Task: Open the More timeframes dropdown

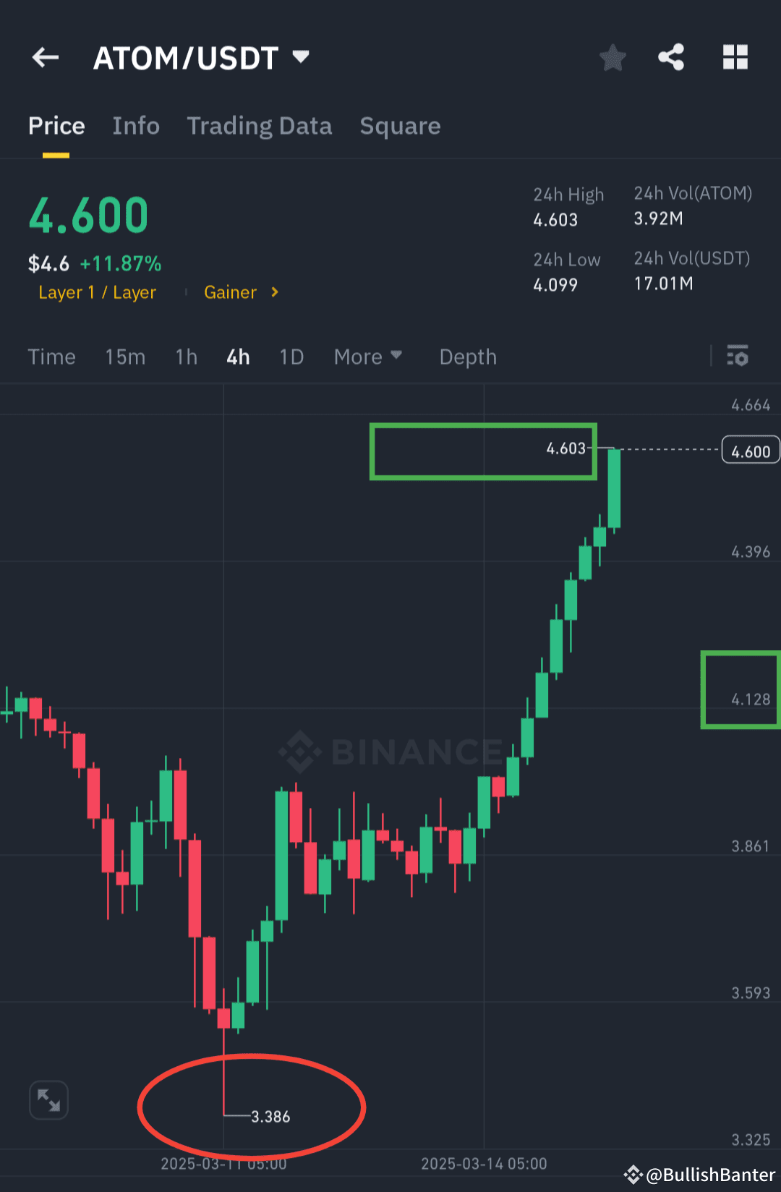Action: point(368,356)
